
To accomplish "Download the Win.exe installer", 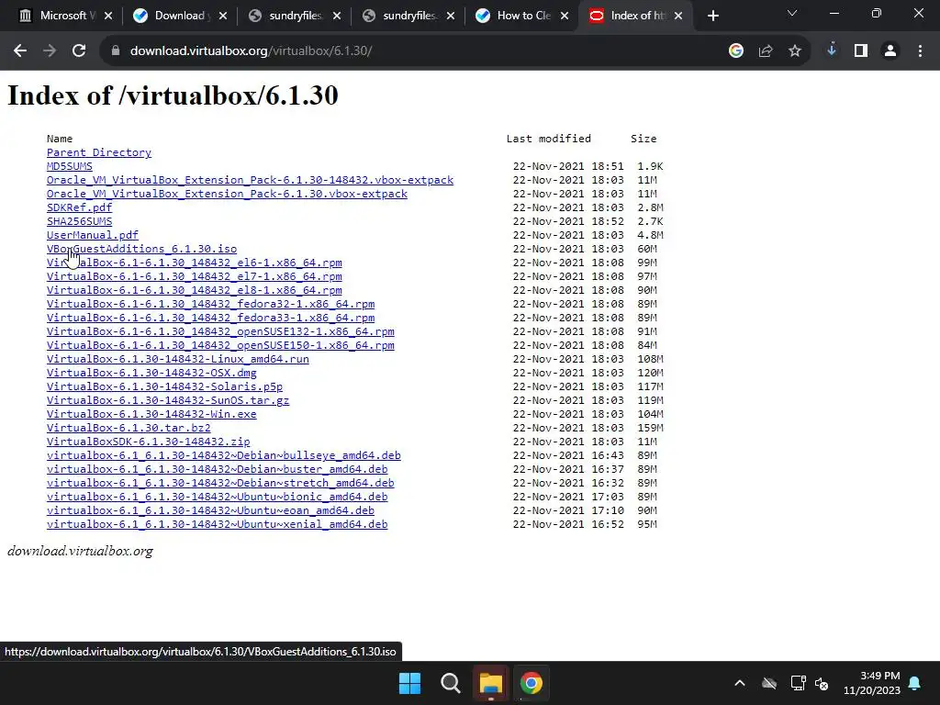I will (151, 415).
